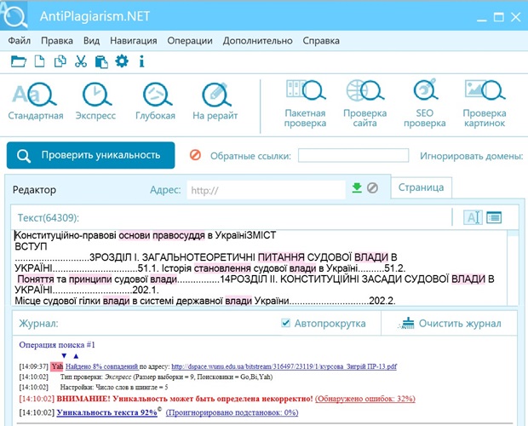Viewport: 528px width, 426px height.
Task: Click the pink Yah search engine marker
Action: pos(57,366)
